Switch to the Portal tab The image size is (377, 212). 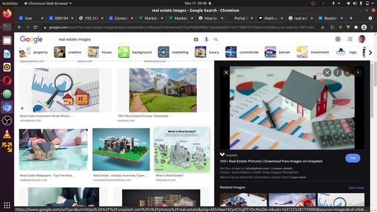point(241,18)
